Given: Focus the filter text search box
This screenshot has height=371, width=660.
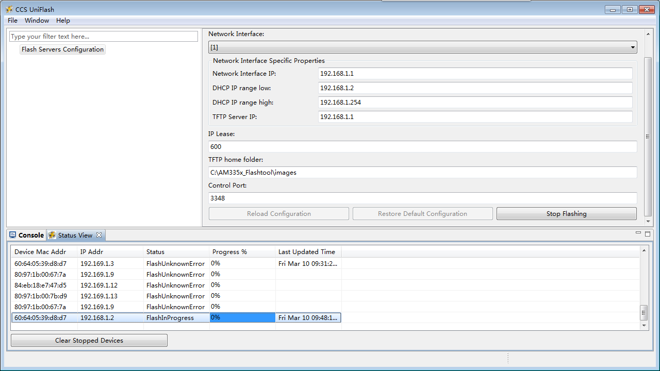Looking at the screenshot, I should click(x=104, y=37).
